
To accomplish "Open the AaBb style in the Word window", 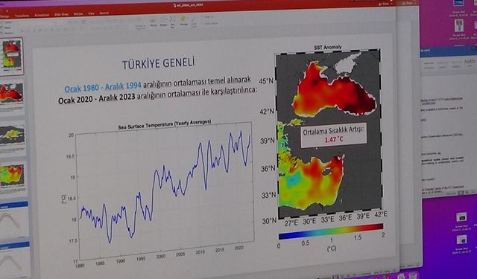I will 470,62.
